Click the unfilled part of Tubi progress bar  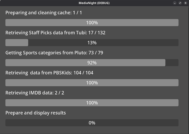click(x=137, y=43)
